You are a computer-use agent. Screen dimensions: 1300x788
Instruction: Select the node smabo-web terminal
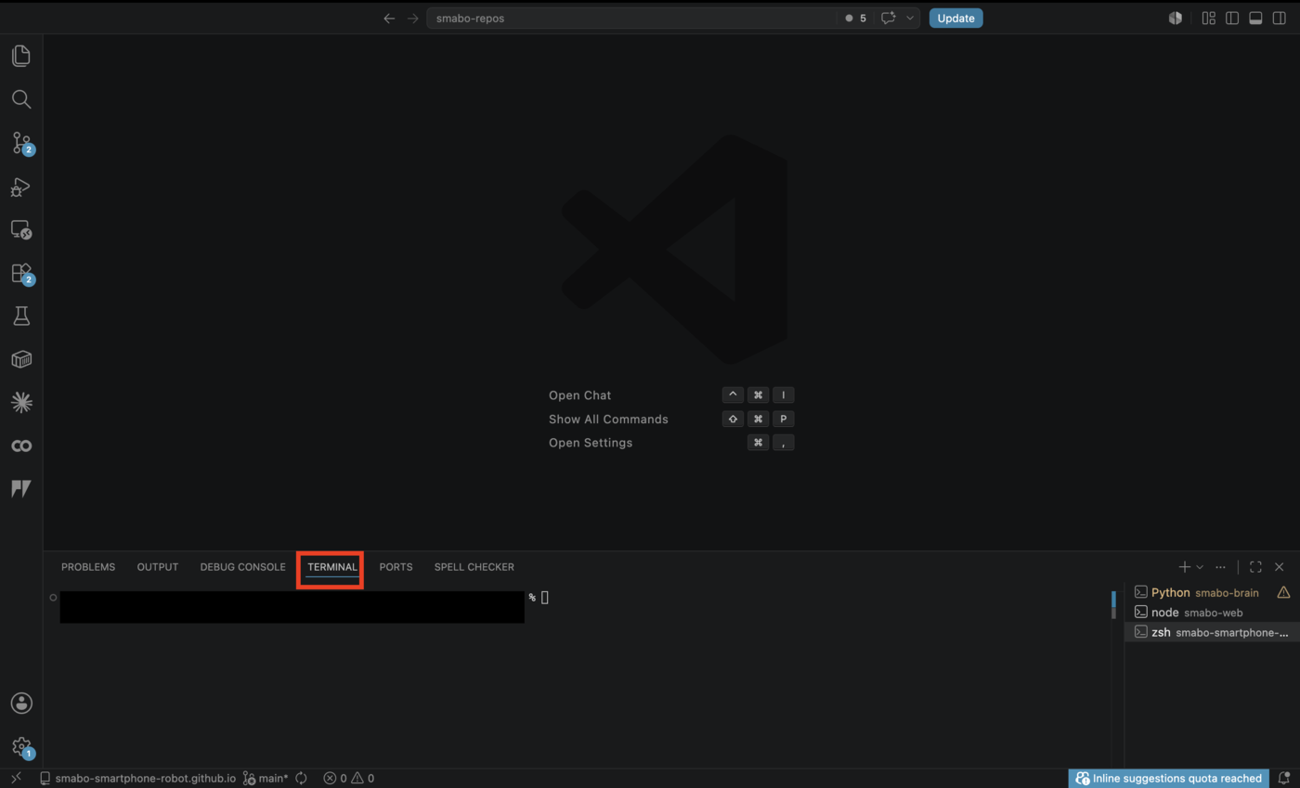[1212, 613]
